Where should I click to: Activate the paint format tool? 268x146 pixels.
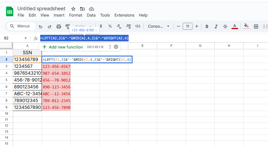[x=68, y=27]
